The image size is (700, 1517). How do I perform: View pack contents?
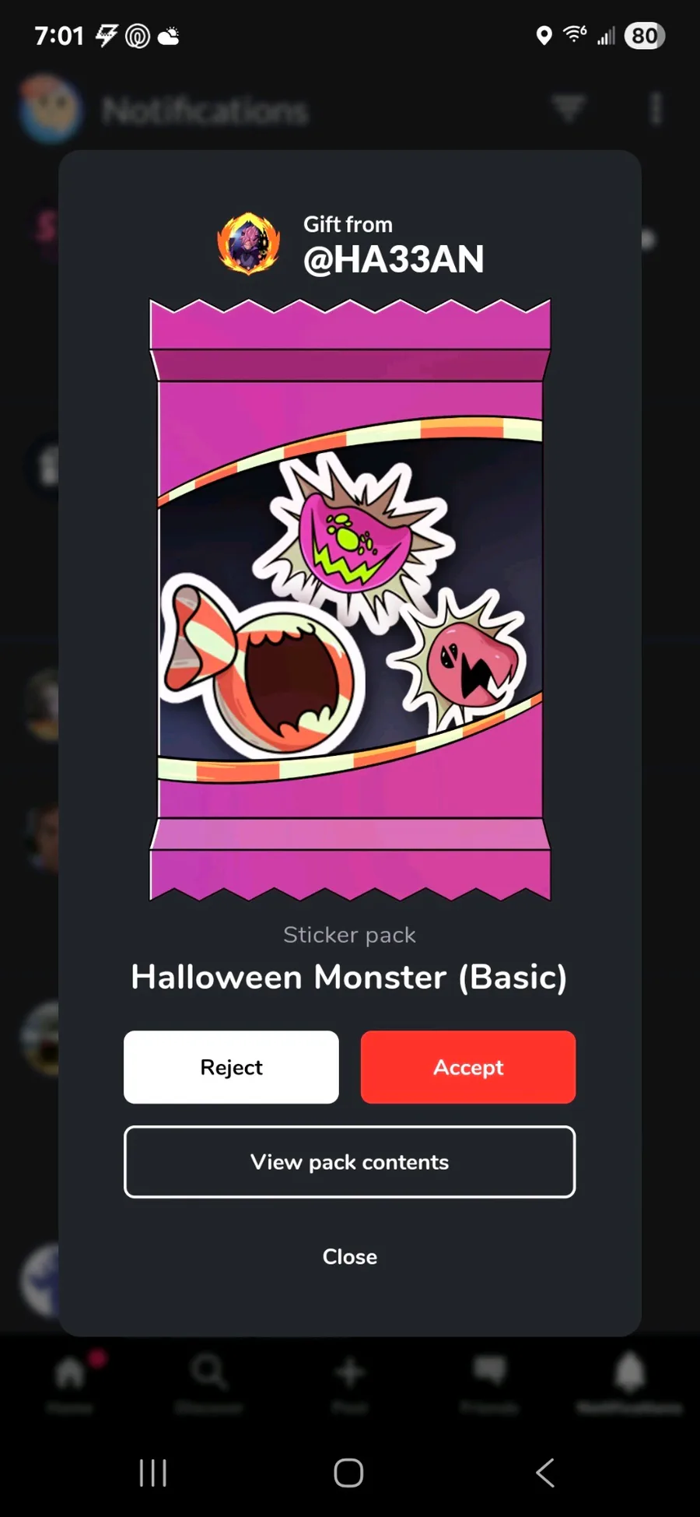350,1162
